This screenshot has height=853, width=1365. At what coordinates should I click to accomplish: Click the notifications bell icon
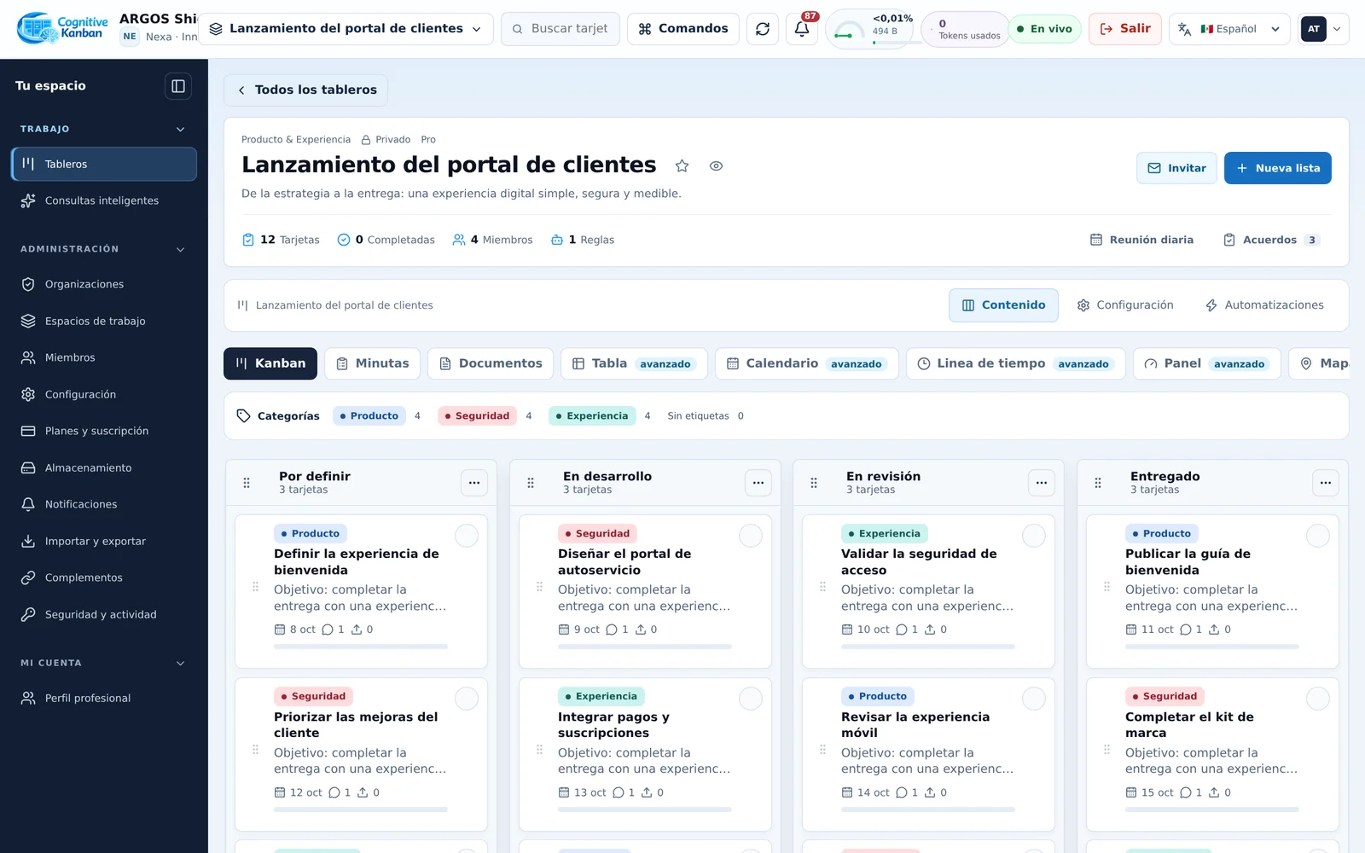(x=801, y=29)
